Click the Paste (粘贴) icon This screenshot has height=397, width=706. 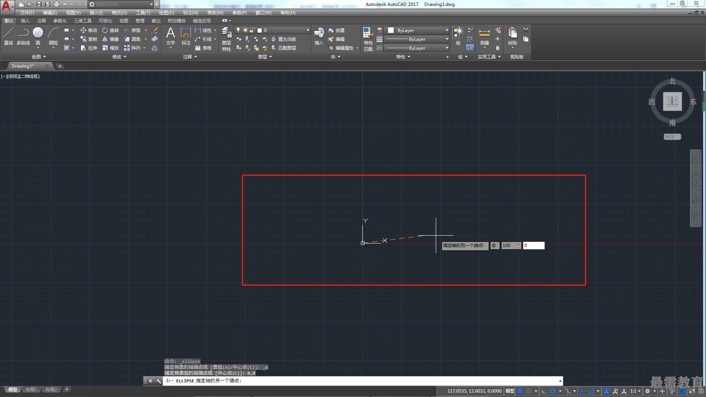tap(513, 36)
